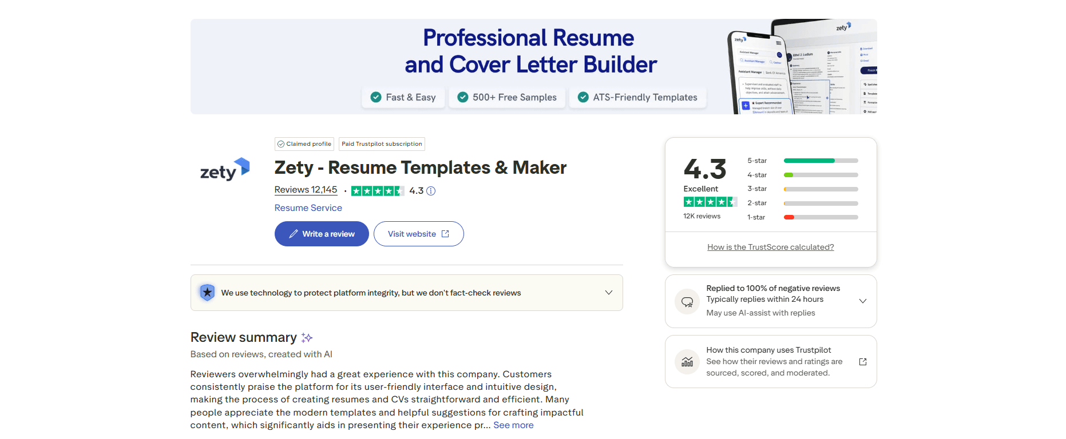The height and width of the screenshot is (439, 1066).
Task: Click the external link icon in Visit website
Action: click(445, 234)
